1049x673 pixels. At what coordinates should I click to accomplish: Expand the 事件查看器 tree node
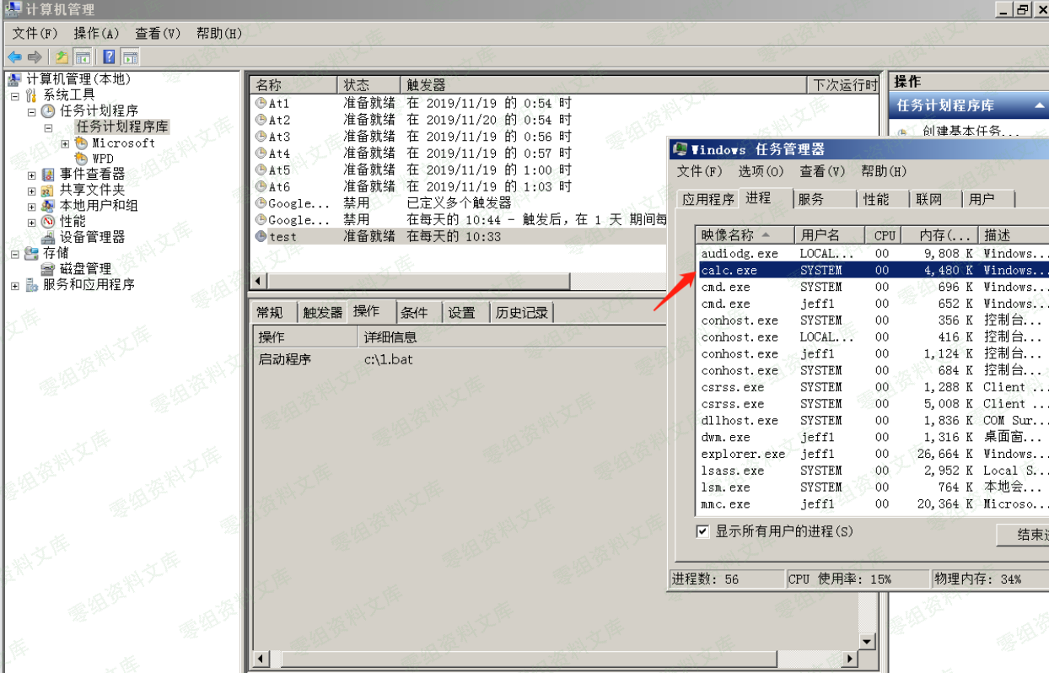tap(32, 175)
